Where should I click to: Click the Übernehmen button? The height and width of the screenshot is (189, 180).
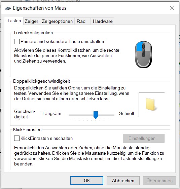click(x=159, y=181)
